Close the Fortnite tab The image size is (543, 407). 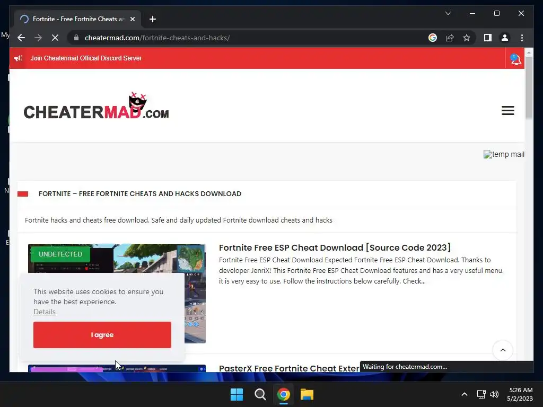click(x=132, y=19)
